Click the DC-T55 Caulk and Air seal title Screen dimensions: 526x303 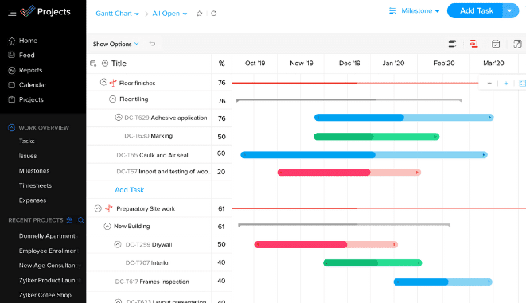click(152, 155)
